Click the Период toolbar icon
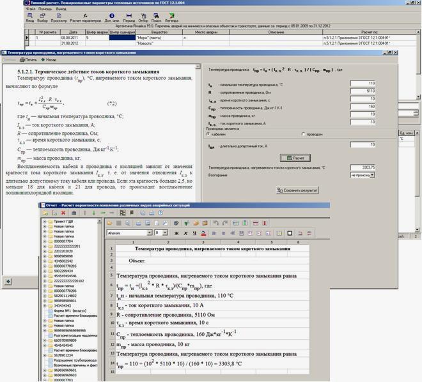 click(130, 18)
